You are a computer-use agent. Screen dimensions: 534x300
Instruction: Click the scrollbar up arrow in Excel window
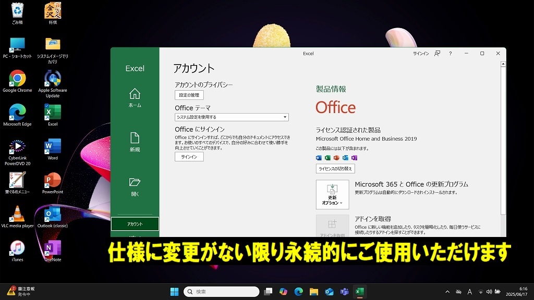click(503, 64)
